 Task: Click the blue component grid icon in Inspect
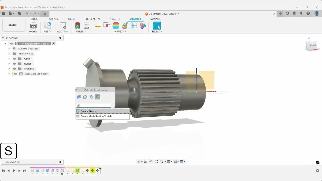tap(134, 26)
